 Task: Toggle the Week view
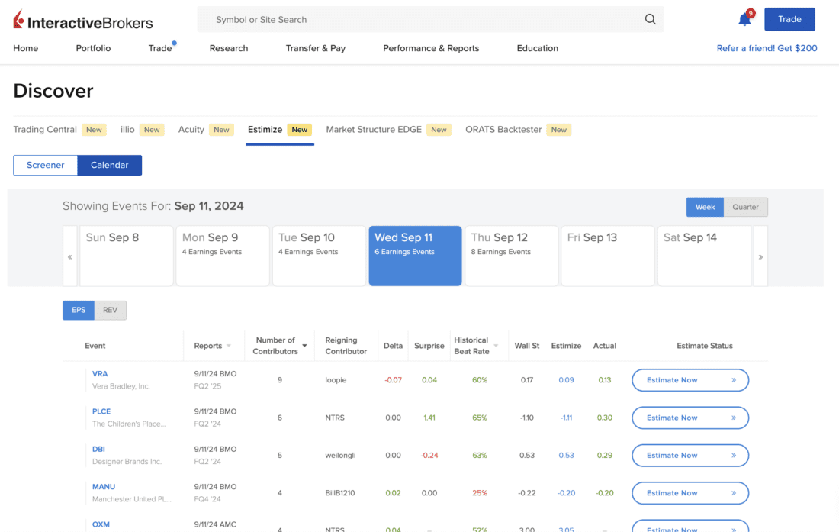[705, 207]
